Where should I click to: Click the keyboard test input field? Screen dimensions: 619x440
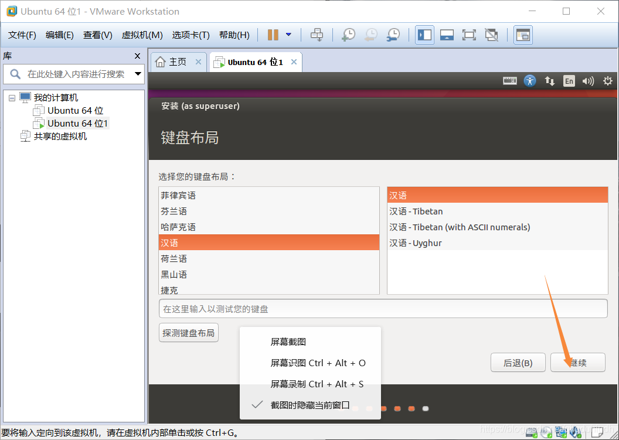pos(383,309)
